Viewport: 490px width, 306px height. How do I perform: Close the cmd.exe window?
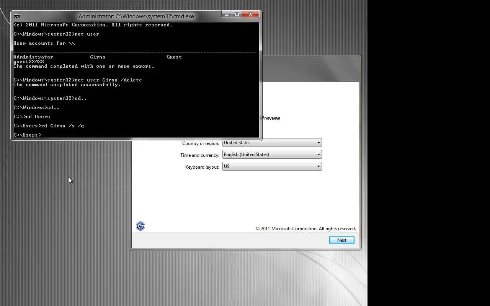(251, 15)
